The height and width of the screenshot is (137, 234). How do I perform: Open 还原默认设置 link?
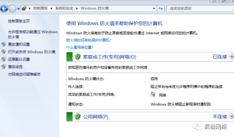19,59
